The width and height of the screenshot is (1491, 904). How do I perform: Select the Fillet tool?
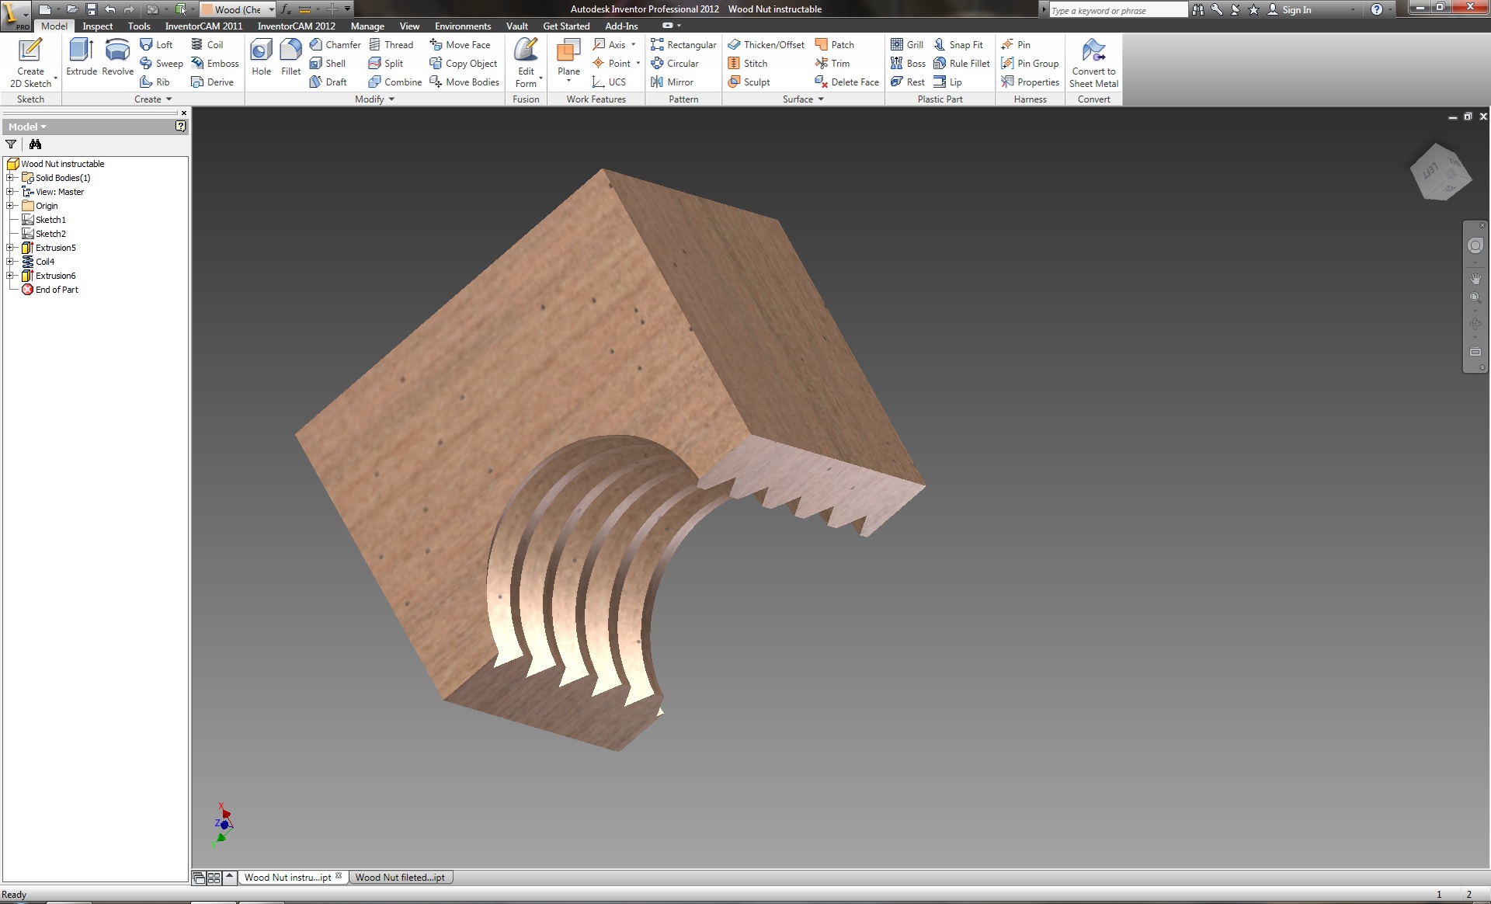pos(290,57)
